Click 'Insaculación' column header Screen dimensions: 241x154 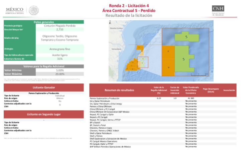click(229, 90)
